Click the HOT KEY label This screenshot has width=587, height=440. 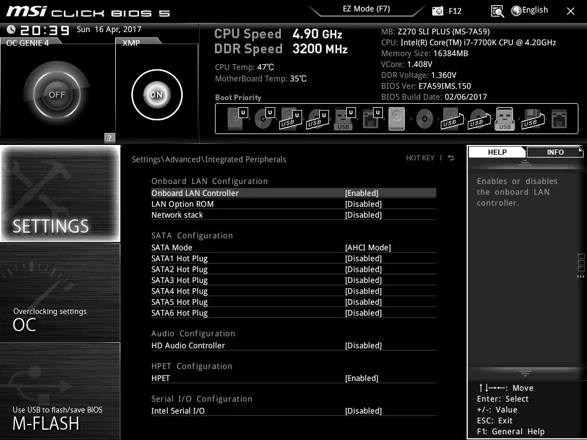[420, 158]
